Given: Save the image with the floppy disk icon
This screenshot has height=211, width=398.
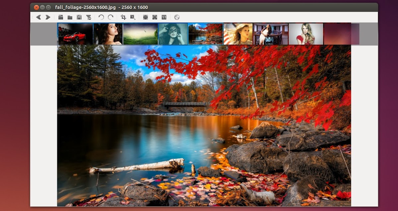Looking at the screenshot, I should coord(79,17).
